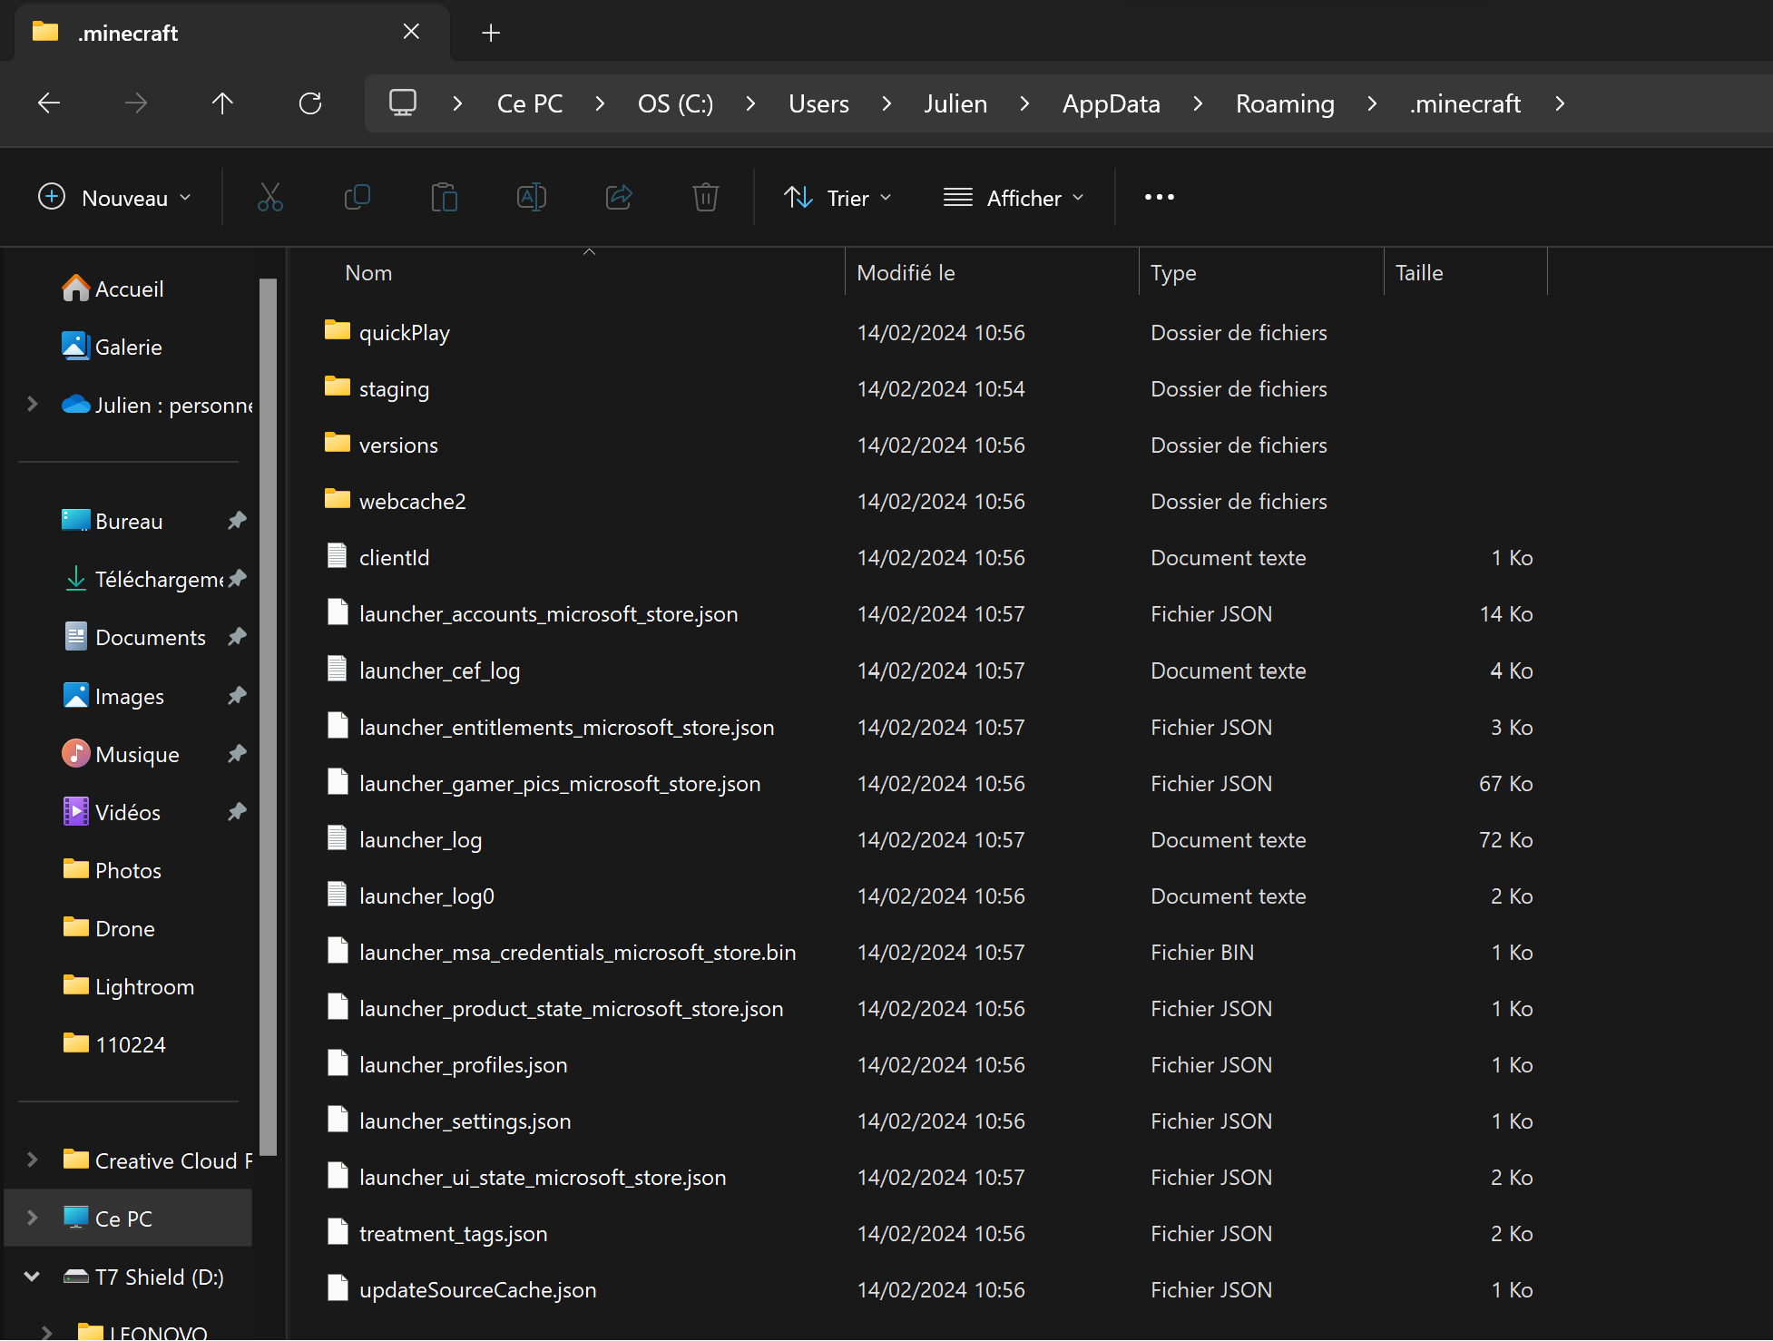Screen dimensions: 1773x1341
Task: Open Musique in the sidebar
Action: tap(120, 754)
